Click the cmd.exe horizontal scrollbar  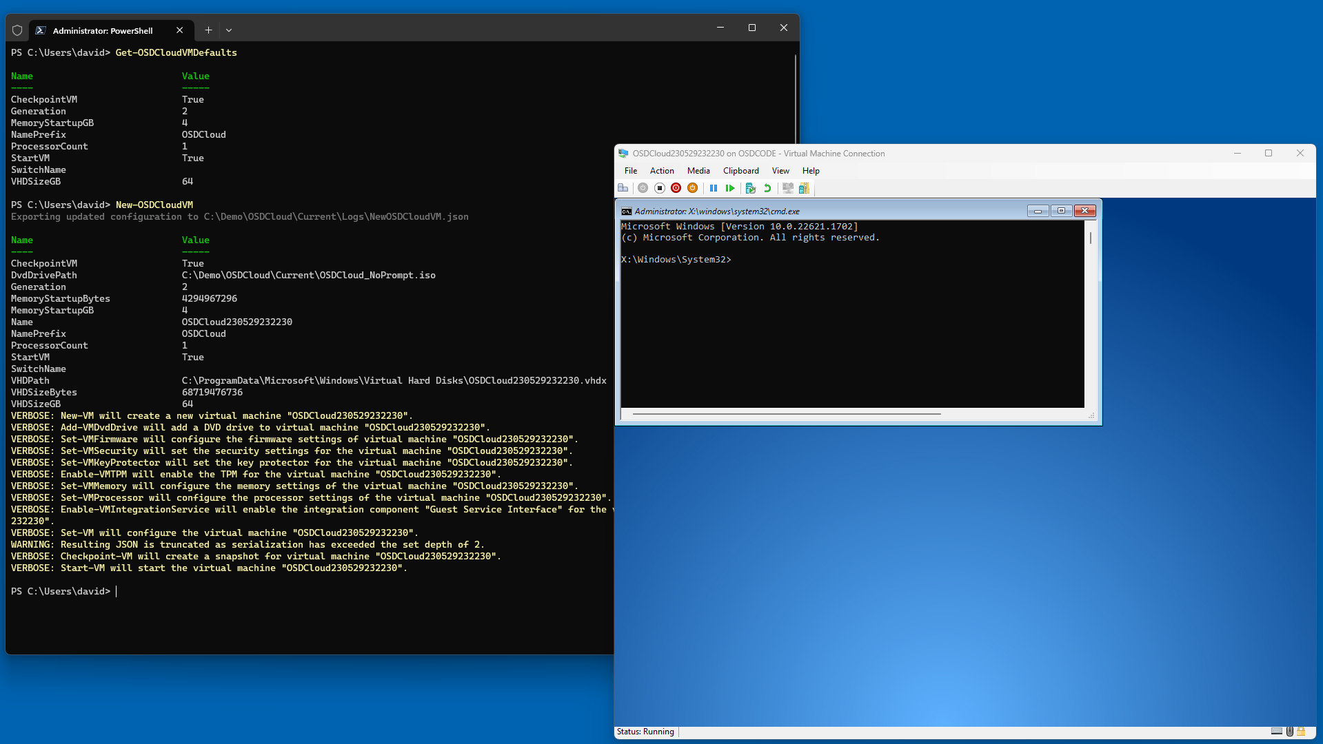(786, 414)
